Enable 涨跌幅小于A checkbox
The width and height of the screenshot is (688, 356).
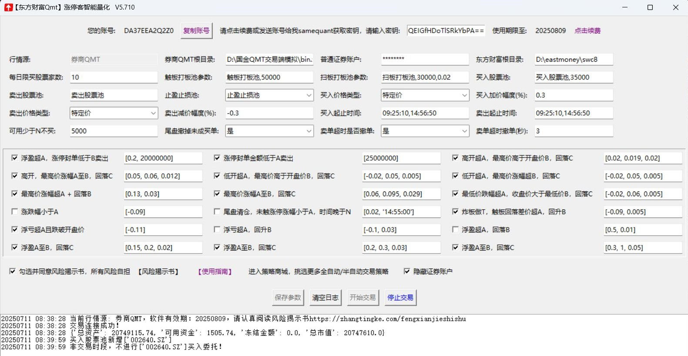point(15,212)
